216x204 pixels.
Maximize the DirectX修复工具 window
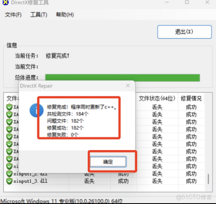click(x=187, y=2)
